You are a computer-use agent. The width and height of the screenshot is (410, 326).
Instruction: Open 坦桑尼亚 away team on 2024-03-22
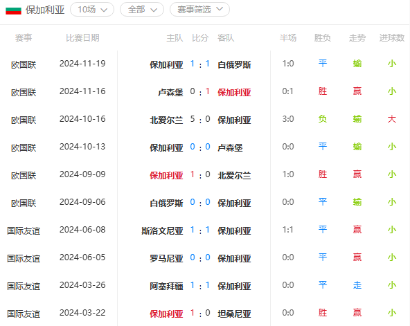tap(234, 314)
